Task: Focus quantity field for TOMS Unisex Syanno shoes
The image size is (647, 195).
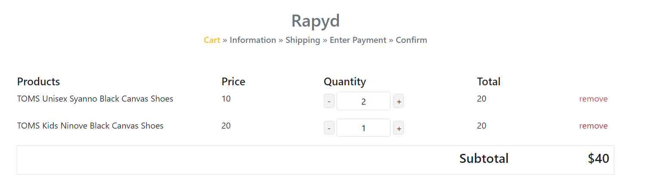Action: [x=363, y=101]
